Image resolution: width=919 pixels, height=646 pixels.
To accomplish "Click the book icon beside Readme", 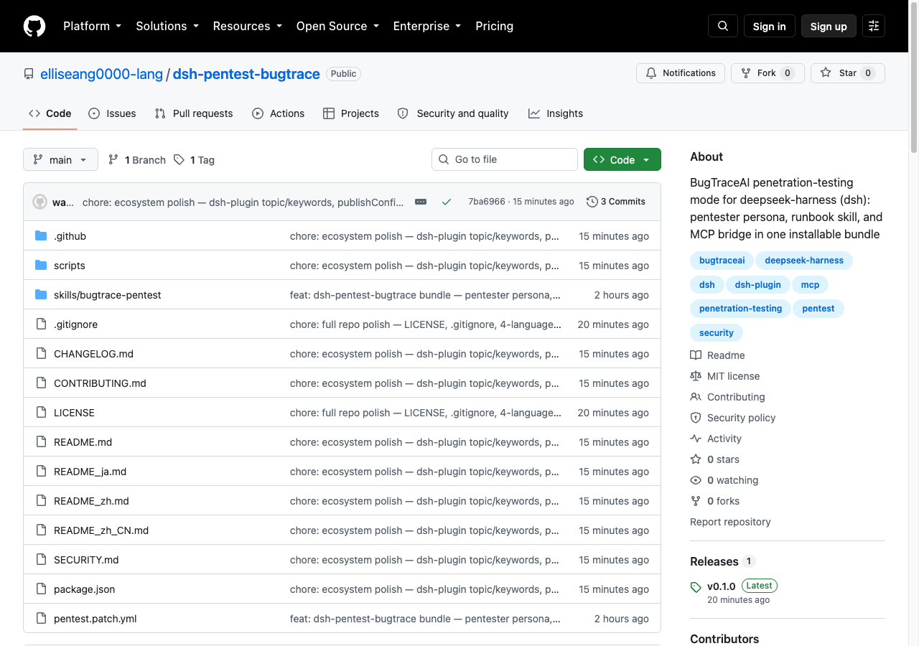I will click(696, 355).
